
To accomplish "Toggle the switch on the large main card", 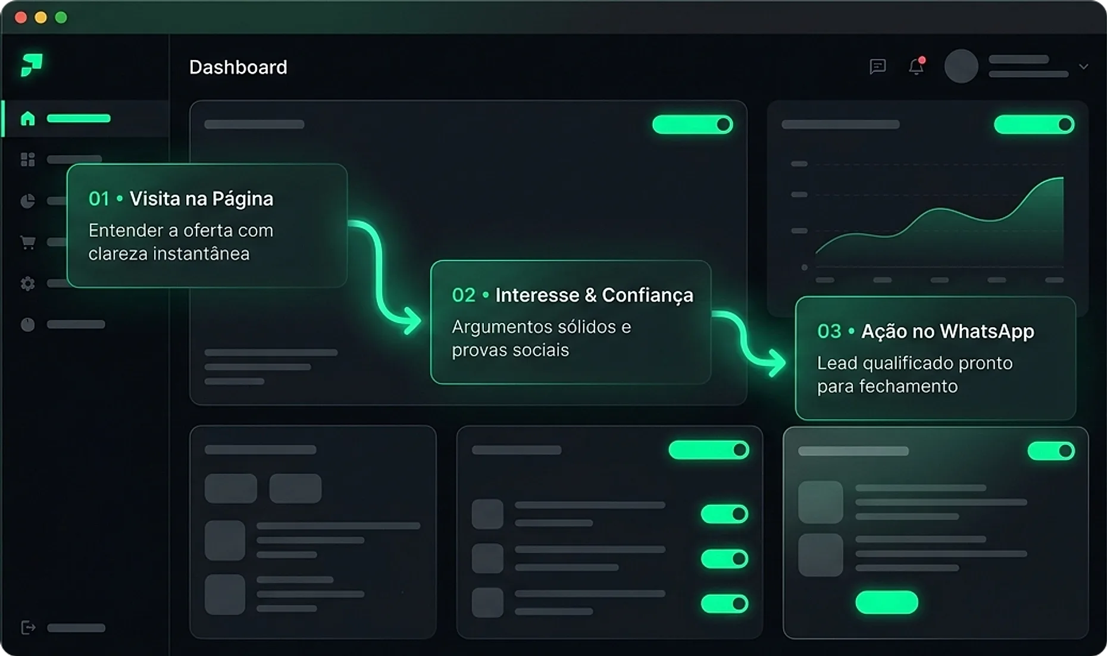I will point(693,124).
